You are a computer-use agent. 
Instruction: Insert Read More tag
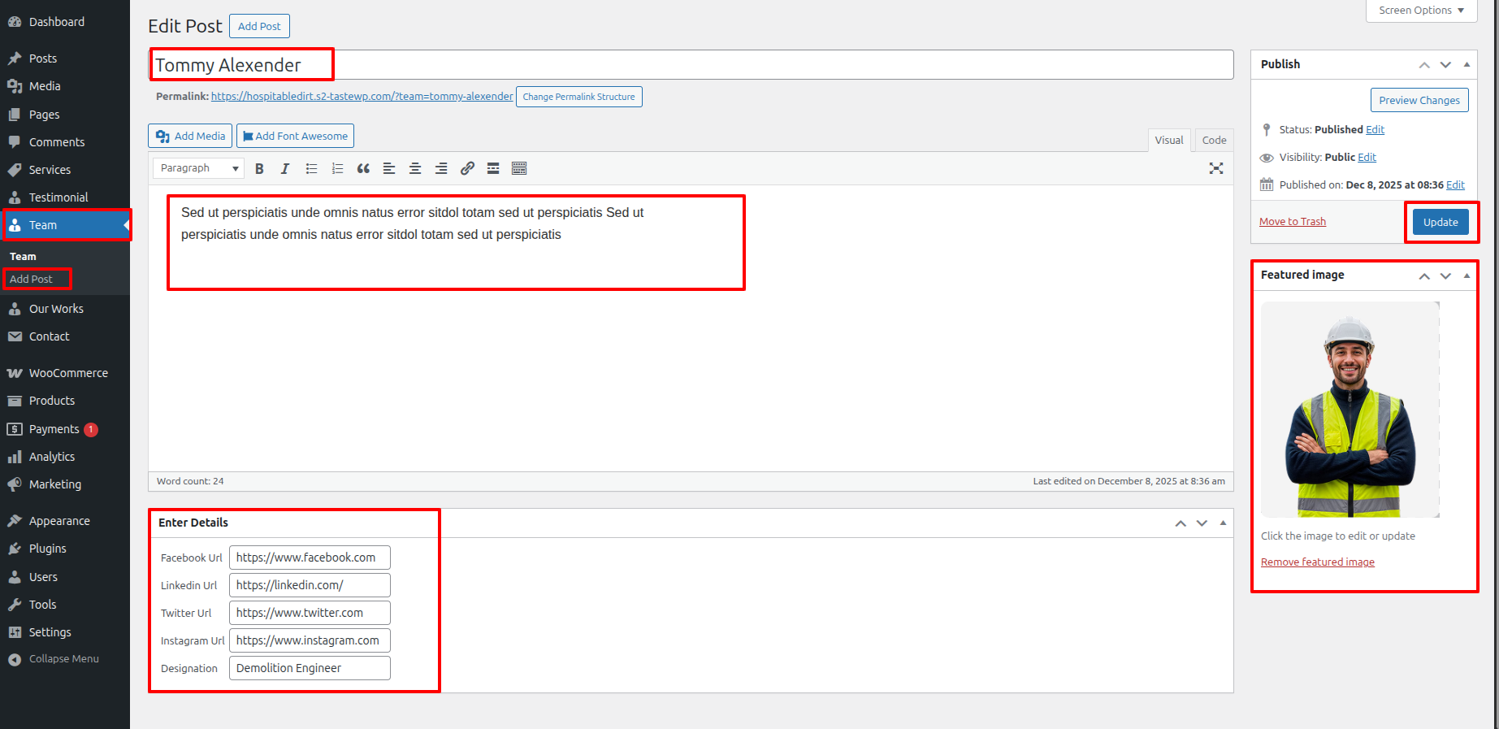tap(493, 168)
